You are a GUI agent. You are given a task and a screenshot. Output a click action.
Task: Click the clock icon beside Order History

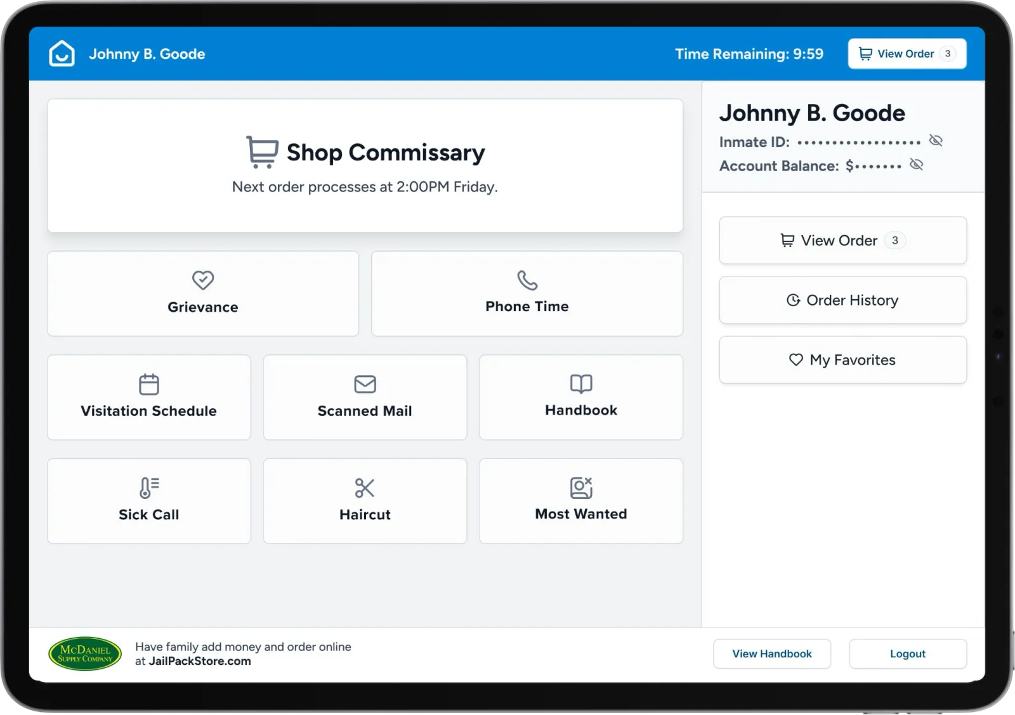(x=793, y=300)
